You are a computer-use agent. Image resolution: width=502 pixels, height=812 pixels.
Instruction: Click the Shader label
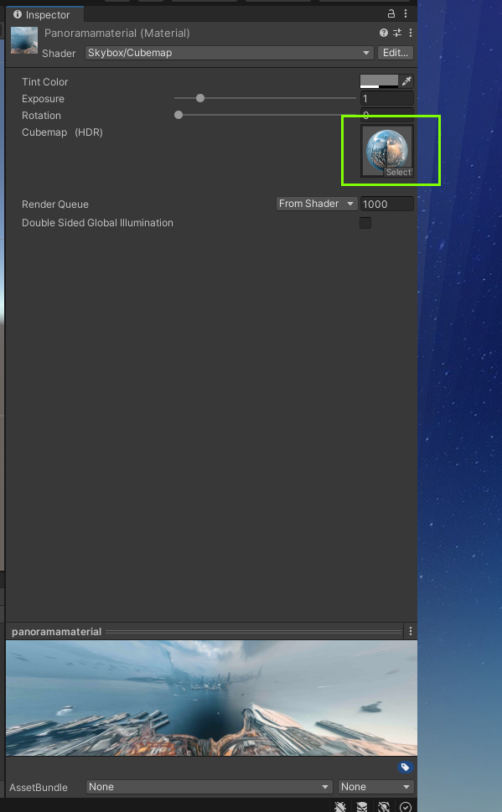pos(59,54)
